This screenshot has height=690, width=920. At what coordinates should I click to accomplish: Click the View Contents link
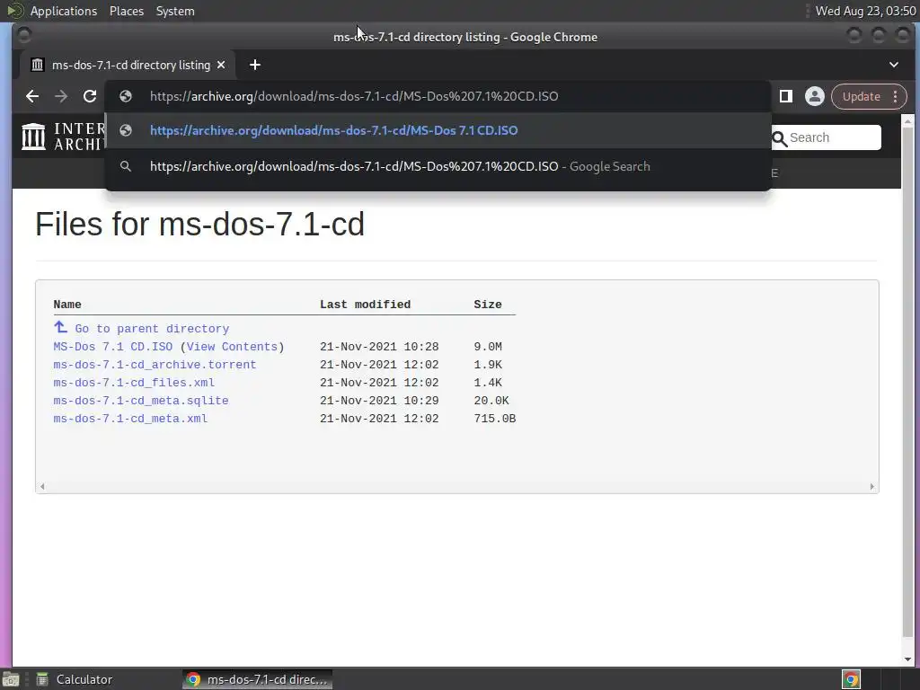tap(232, 347)
